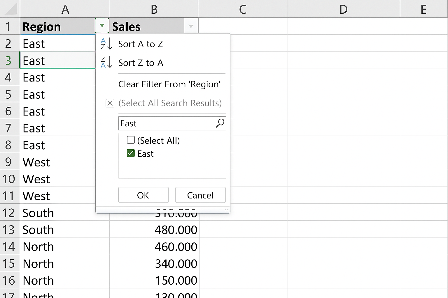Check the (Select All) checkbox
Viewport: 448px width, 298px height.
pyautogui.click(x=131, y=140)
